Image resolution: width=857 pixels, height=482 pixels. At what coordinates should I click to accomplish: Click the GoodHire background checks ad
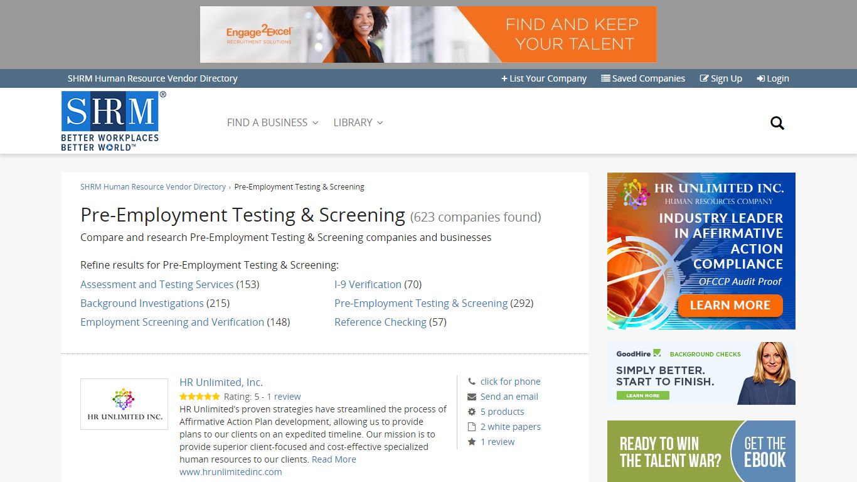coord(701,373)
